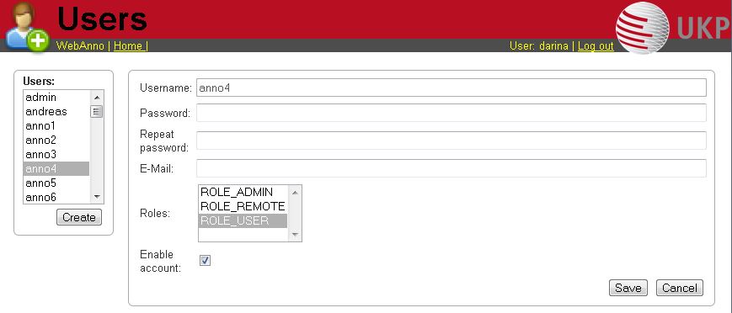
Task: Click the 'User: darina' header text
Action: pos(539,45)
